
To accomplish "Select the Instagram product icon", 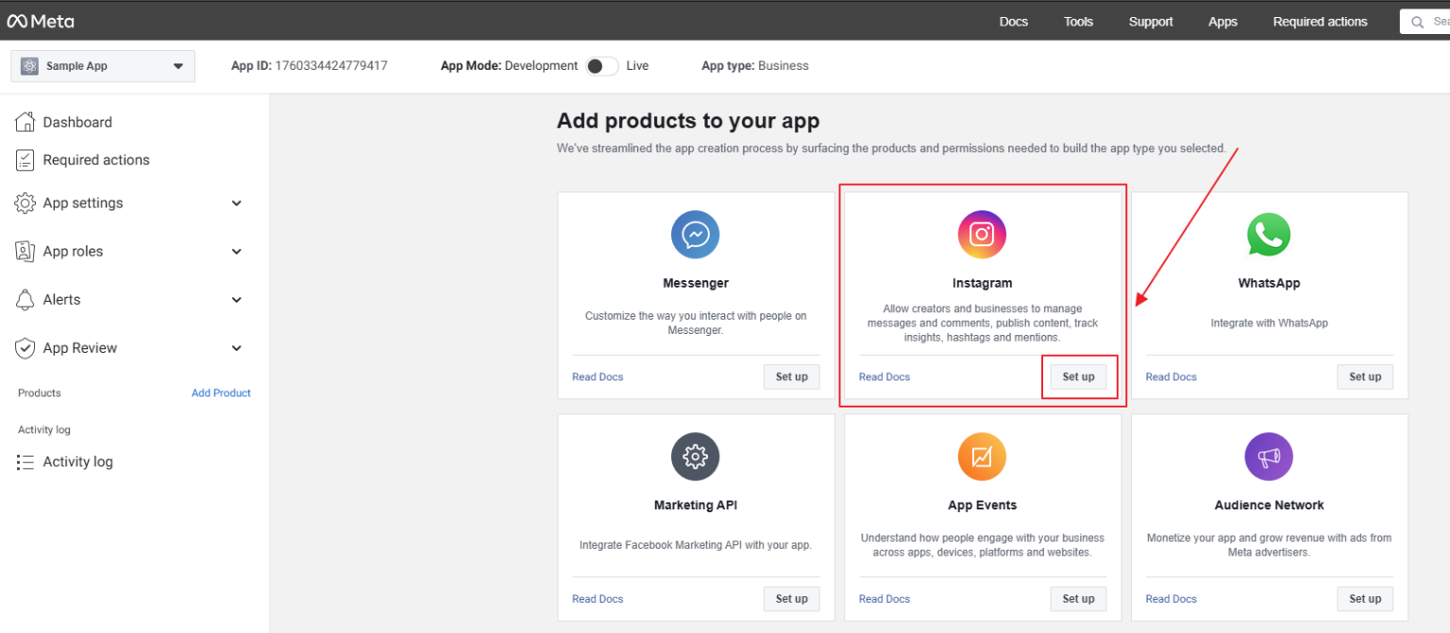I will pos(982,234).
